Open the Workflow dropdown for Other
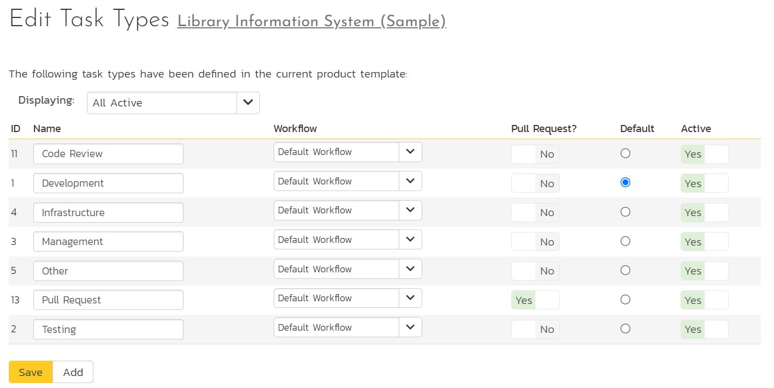This screenshot has width=774, height=388. click(x=348, y=269)
